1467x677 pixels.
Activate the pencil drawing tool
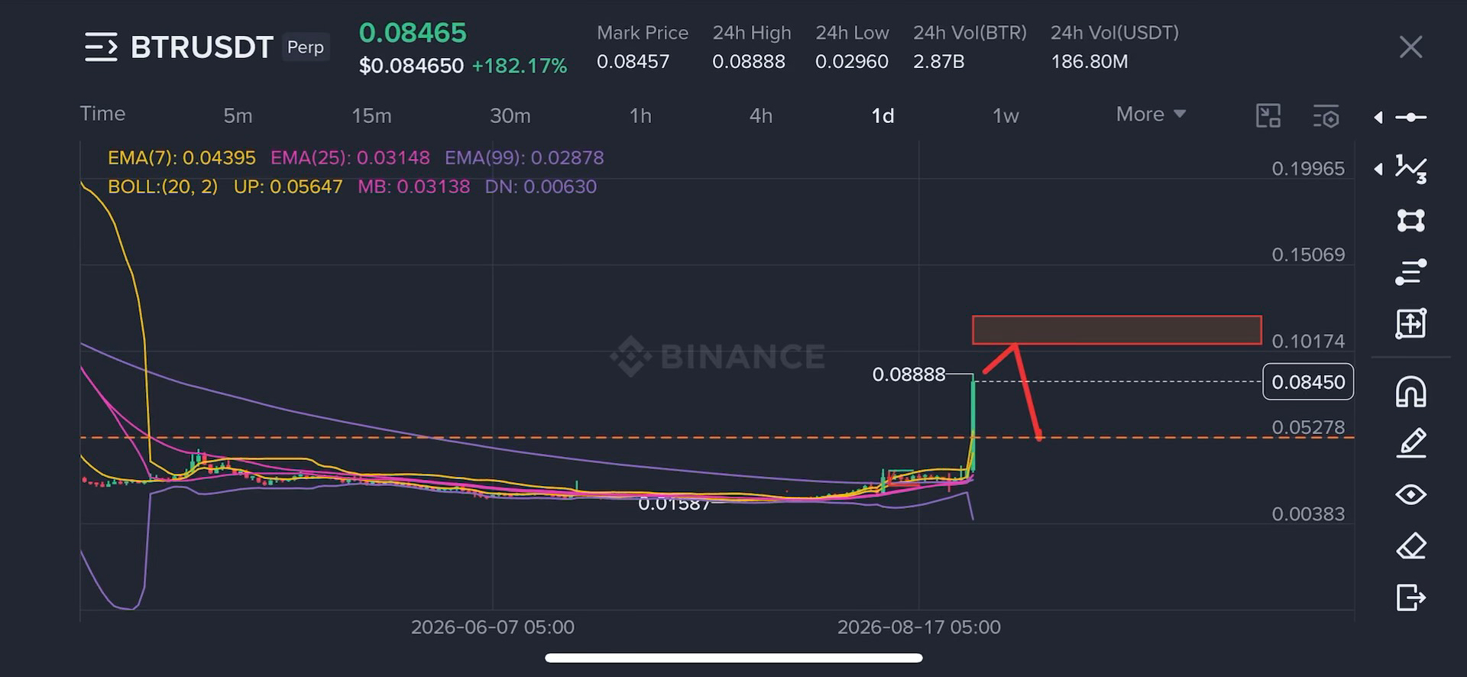1411,443
